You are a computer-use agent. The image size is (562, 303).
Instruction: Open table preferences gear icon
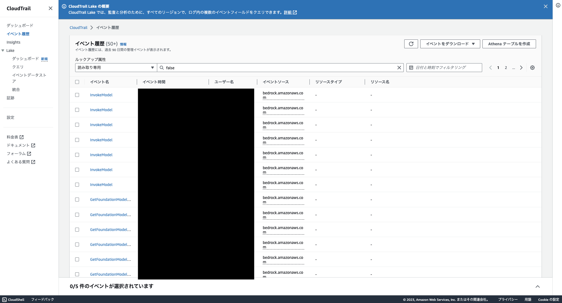point(532,68)
